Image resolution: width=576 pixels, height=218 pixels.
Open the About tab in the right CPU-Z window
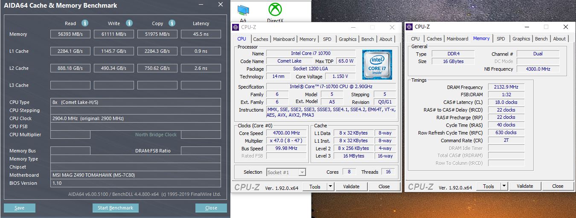coord(559,39)
